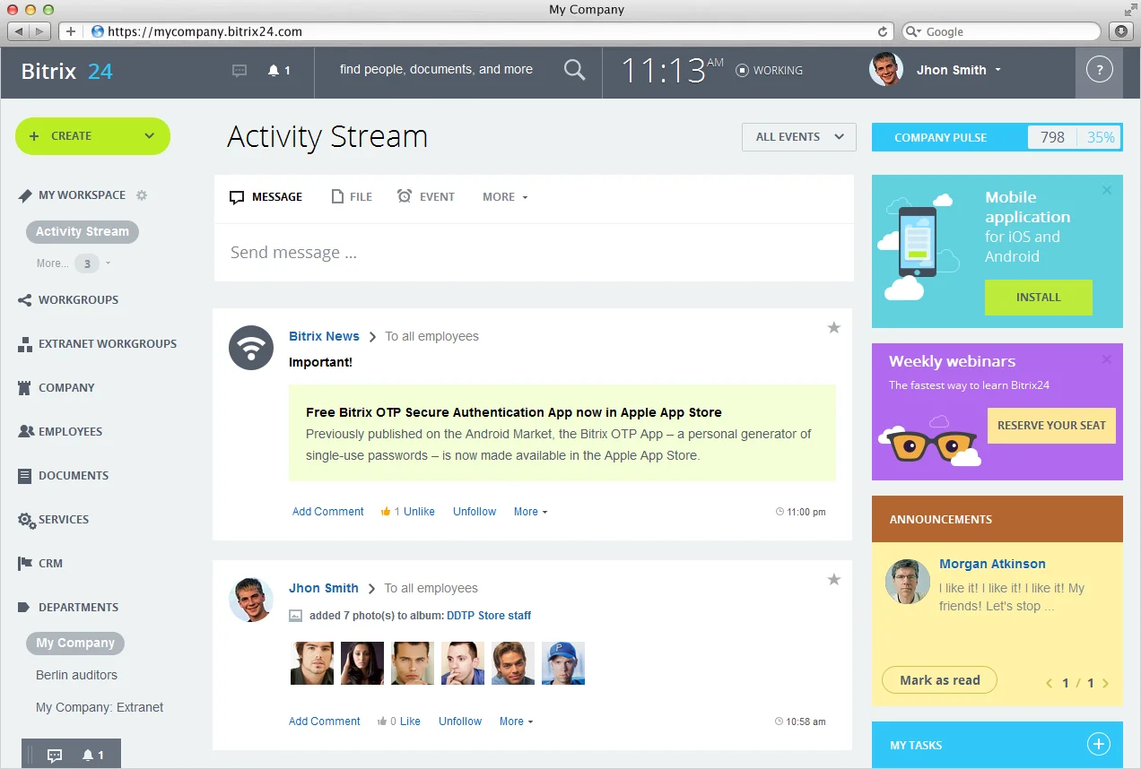Click the Company castle icon
Screen dimensions: 1141x769
(x=25, y=388)
